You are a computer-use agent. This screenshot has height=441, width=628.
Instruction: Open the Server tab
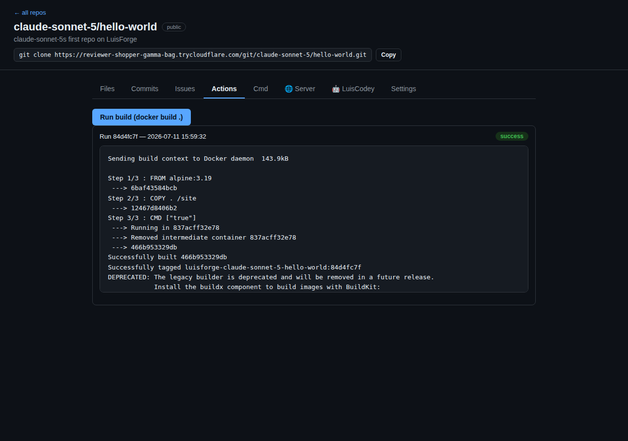point(300,89)
